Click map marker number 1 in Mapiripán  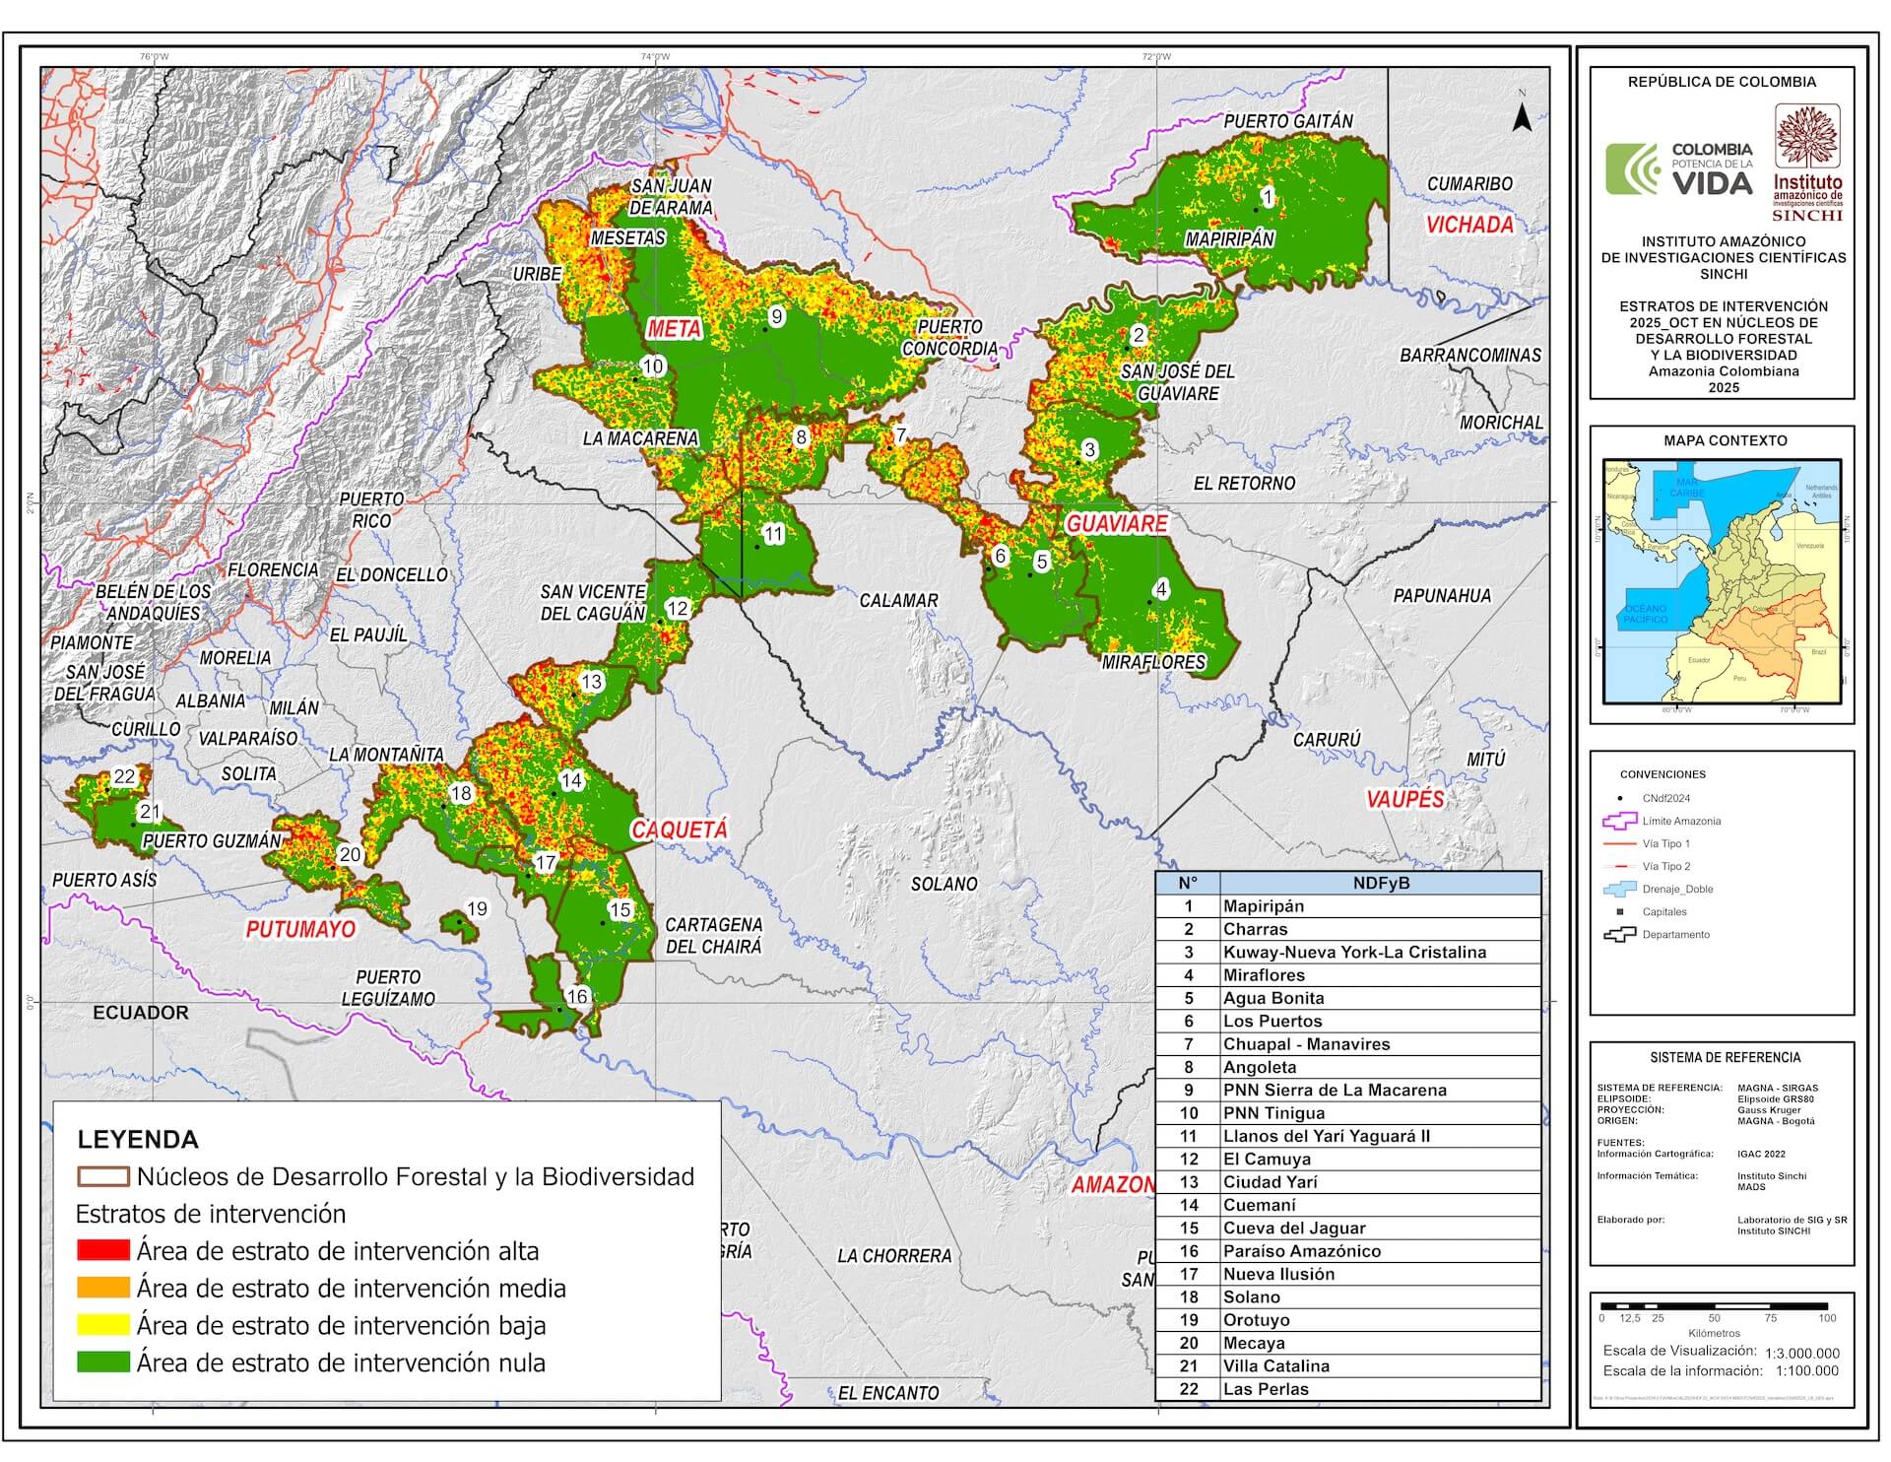click(x=1267, y=198)
